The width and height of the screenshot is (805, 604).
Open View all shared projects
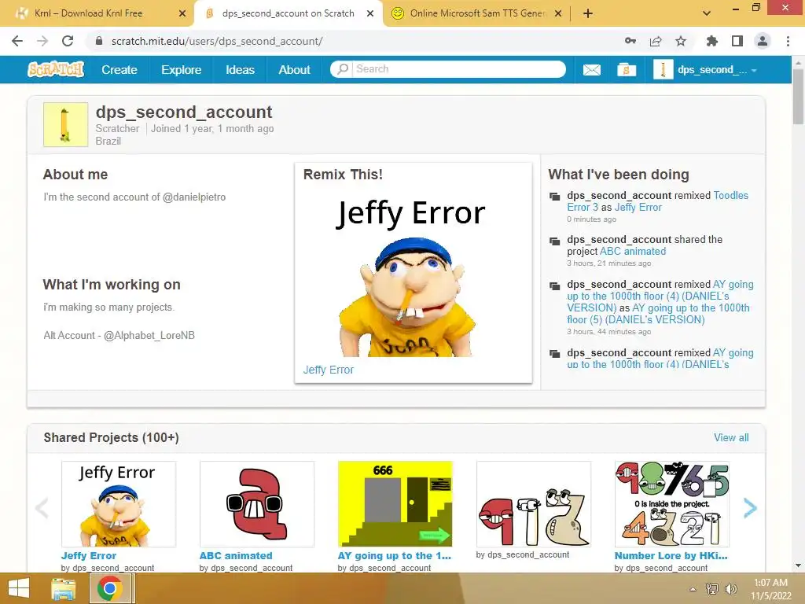(x=731, y=437)
